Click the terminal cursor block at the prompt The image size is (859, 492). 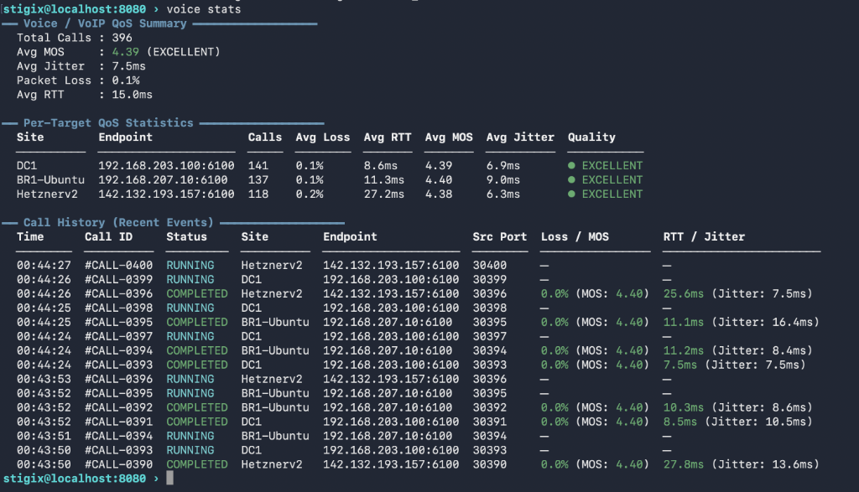169,478
